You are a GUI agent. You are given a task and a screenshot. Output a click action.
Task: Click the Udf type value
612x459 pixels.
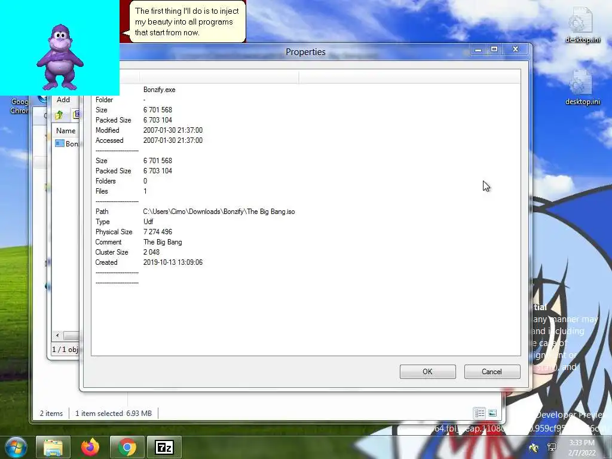pos(148,222)
